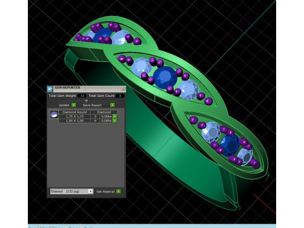Click the green arrow beside Update
Viewport: 304px width, 228px height.
coord(73,105)
